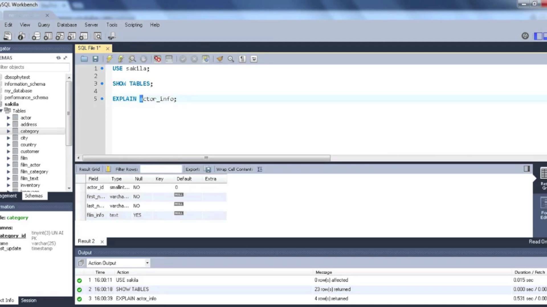Toggle invisible characters pilcrow icon
This screenshot has height=307, width=547.
point(242,59)
